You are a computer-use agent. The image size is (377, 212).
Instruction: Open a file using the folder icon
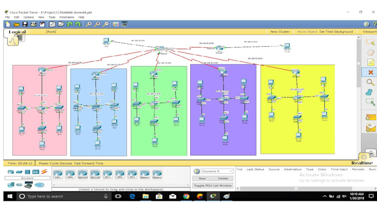(16, 24)
